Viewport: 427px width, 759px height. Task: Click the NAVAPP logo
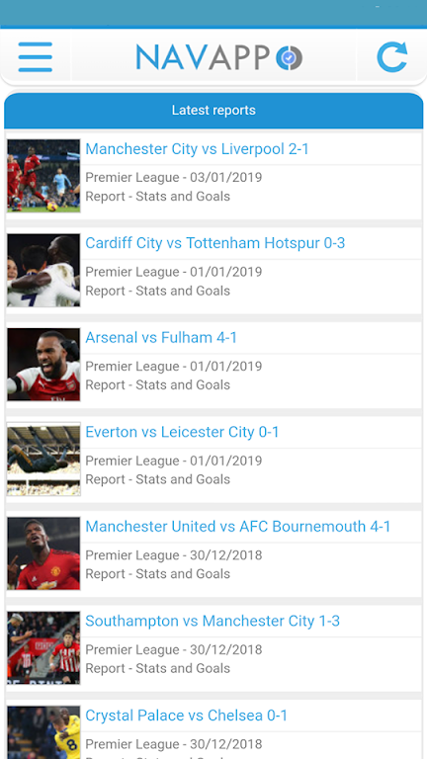[219, 57]
